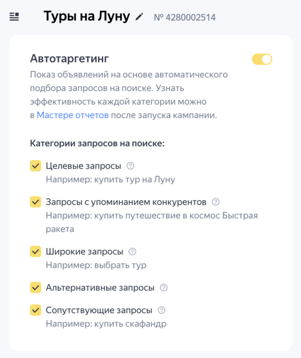Show help tooltip for Альтернативные запросы
The image size is (301, 358).
tap(164, 288)
